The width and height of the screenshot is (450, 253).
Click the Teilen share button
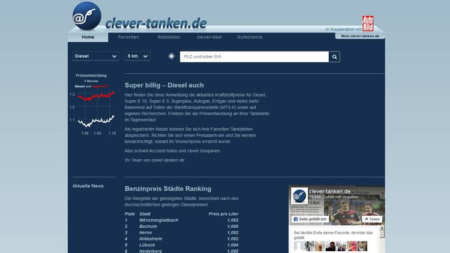tap(372, 219)
